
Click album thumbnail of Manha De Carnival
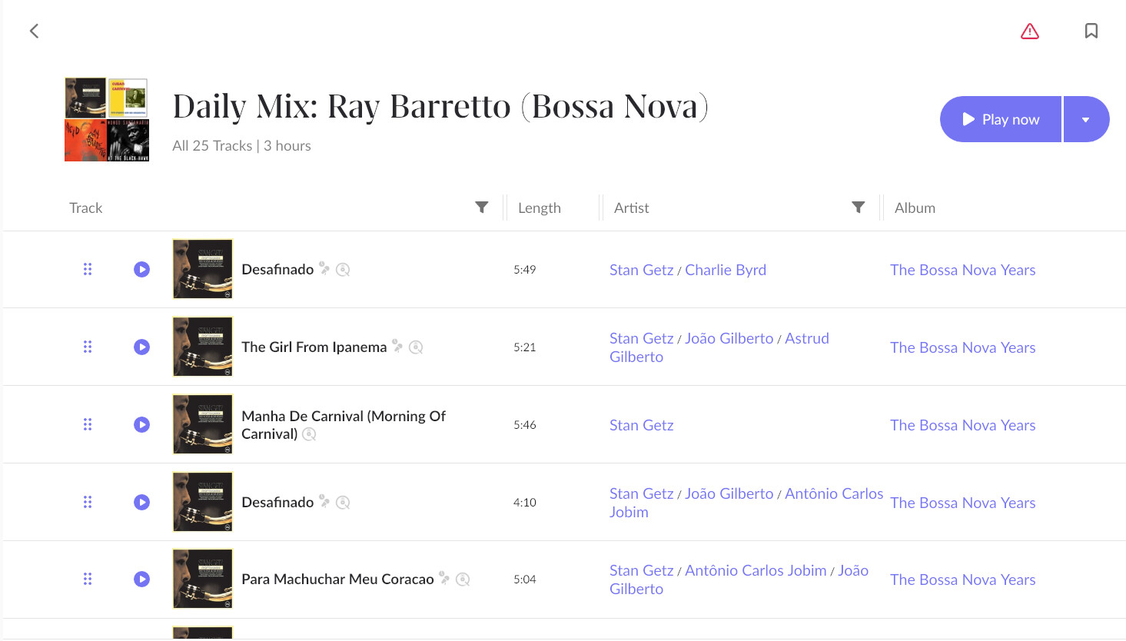click(x=203, y=424)
